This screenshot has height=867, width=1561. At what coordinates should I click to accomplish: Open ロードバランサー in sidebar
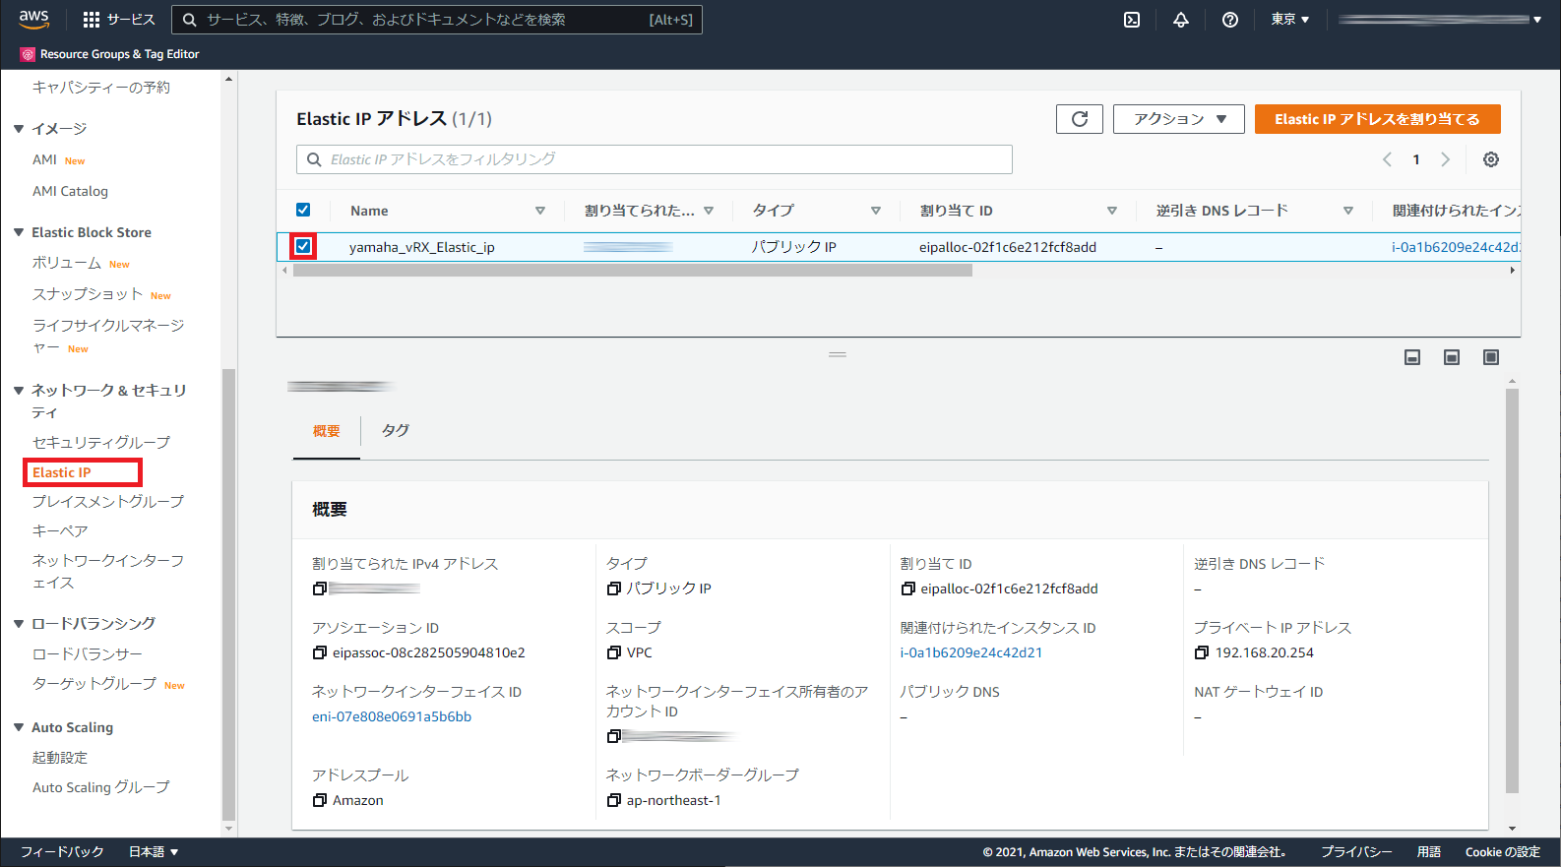point(88,654)
